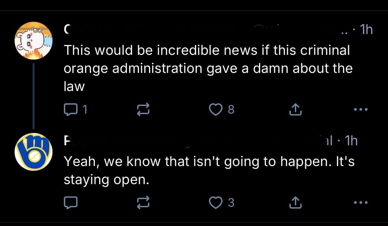Open the reply 'Yeah, we know that isn't going to happen'

(209, 170)
